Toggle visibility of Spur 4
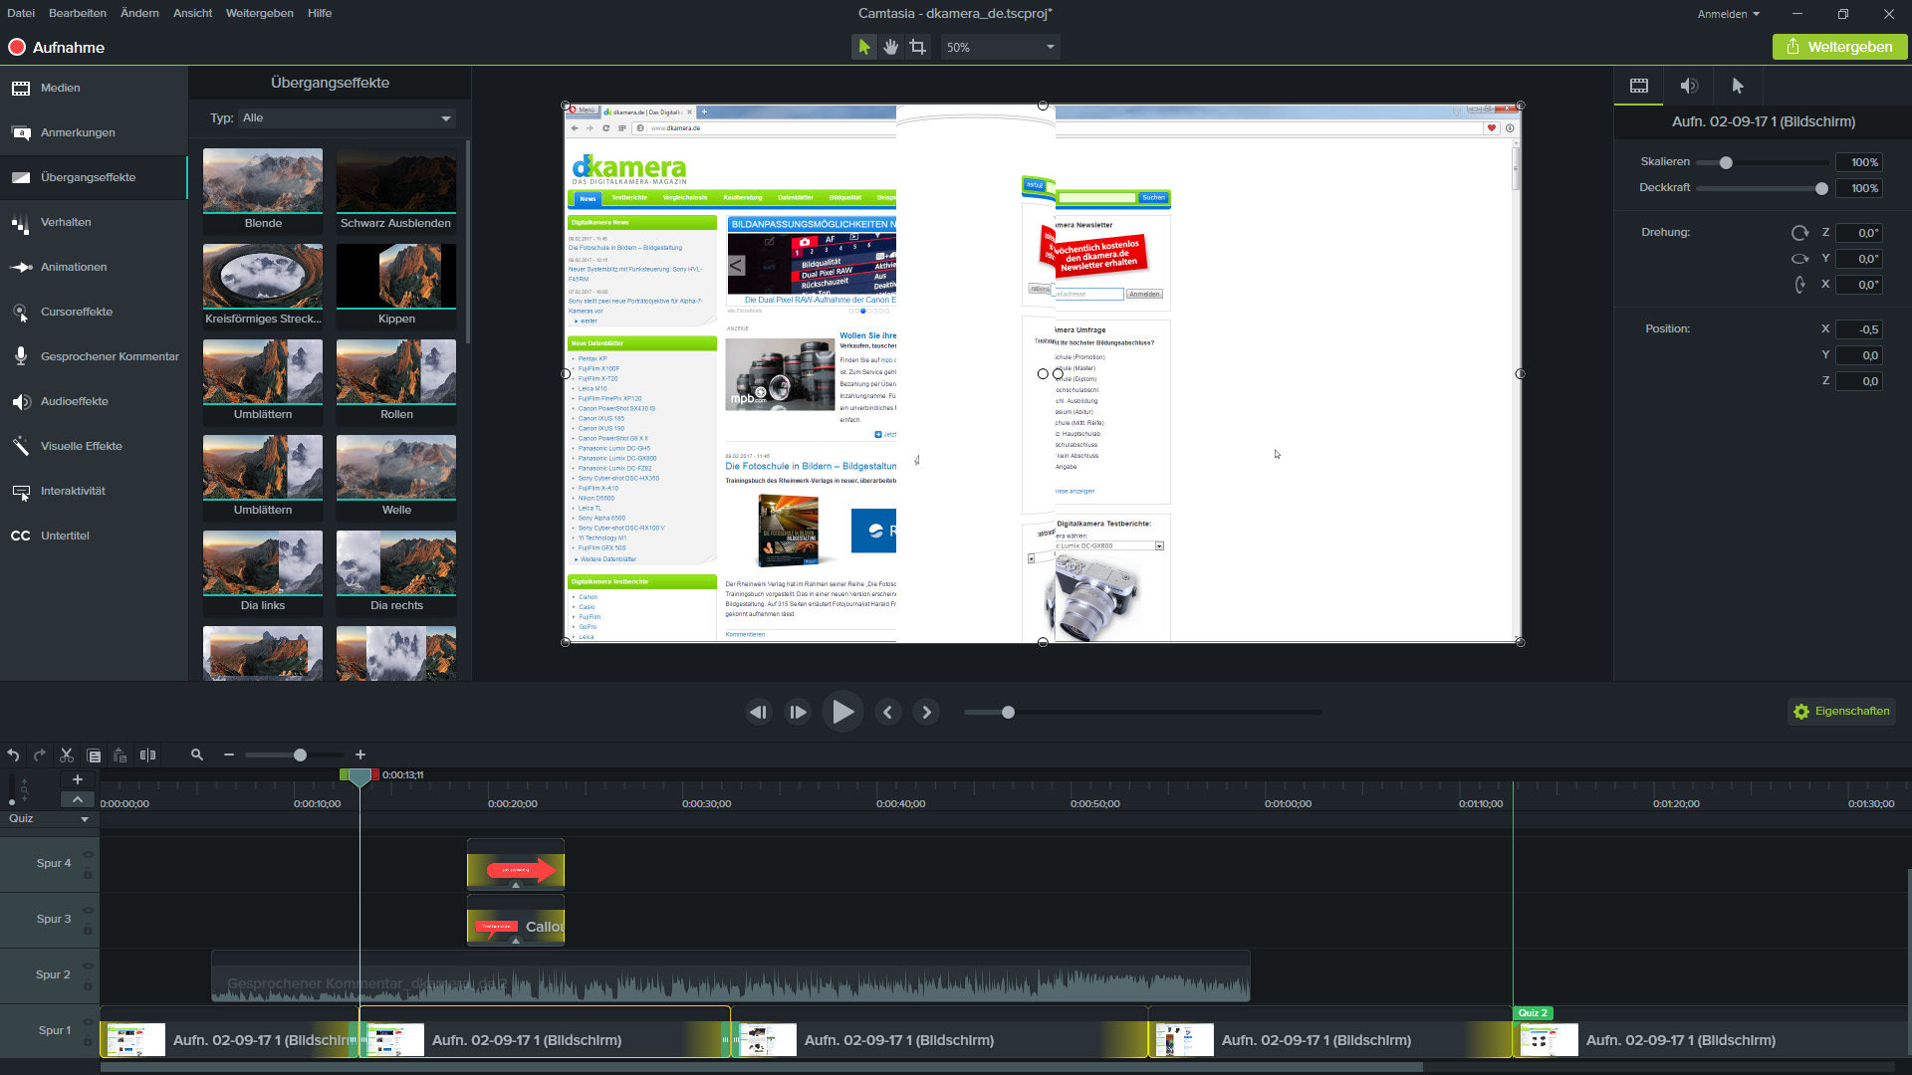 point(89,855)
